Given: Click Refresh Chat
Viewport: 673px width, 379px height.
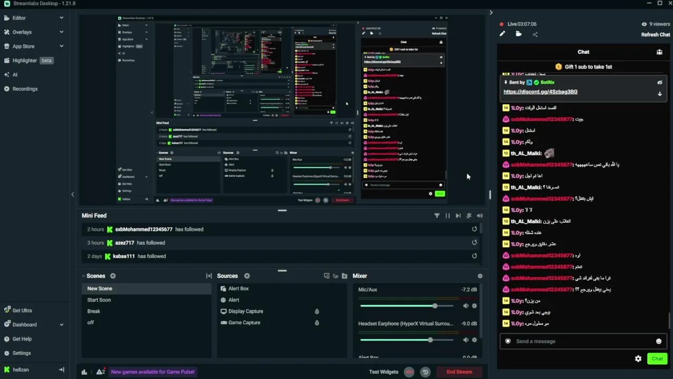Looking at the screenshot, I should [x=656, y=35].
